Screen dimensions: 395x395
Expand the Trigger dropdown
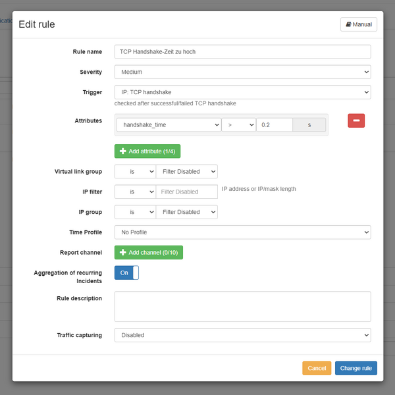[x=242, y=92]
